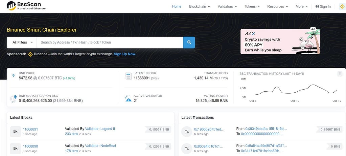The height and width of the screenshot is (156, 346).
Task: Click the Bk badge for block 11868090
Action: [16, 148]
